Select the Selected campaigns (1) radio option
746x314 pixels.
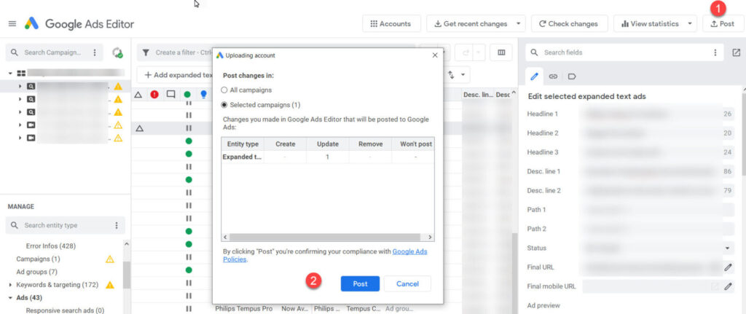[224, 105]
